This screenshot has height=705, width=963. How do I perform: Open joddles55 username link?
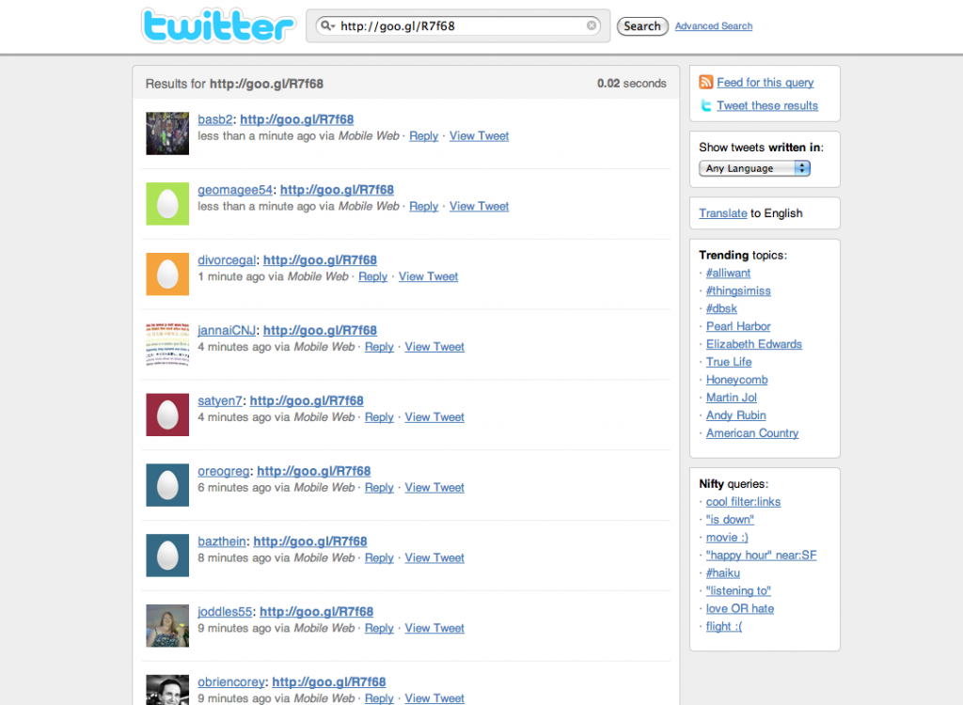pyautogui.click(x=225, y=612)
